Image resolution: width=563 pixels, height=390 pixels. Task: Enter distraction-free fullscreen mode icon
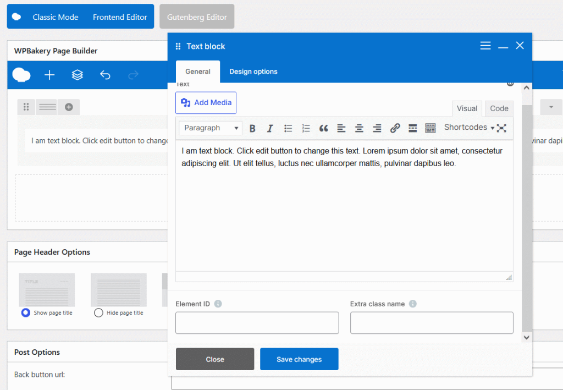click(501, 128)
